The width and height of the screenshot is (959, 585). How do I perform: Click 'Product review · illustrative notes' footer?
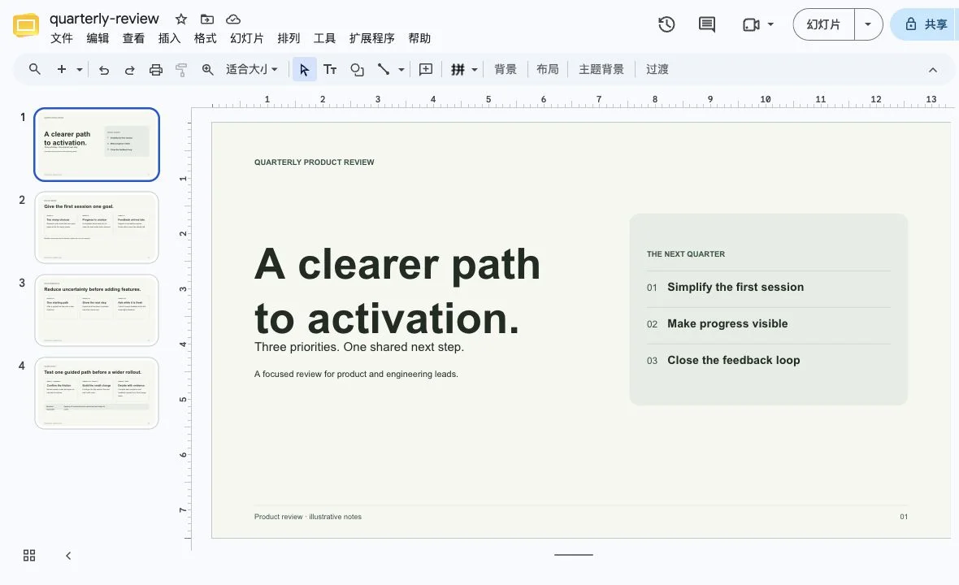click(x=308, y=517)
